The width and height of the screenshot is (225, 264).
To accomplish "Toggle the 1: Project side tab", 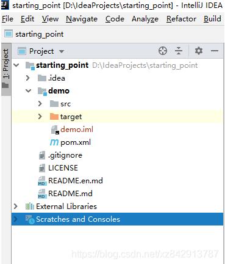I will tap(5, 69).
